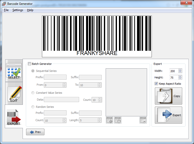This screenshot has height=144, width=194.
Task: Click the From value field
Action: coord(53,85)
